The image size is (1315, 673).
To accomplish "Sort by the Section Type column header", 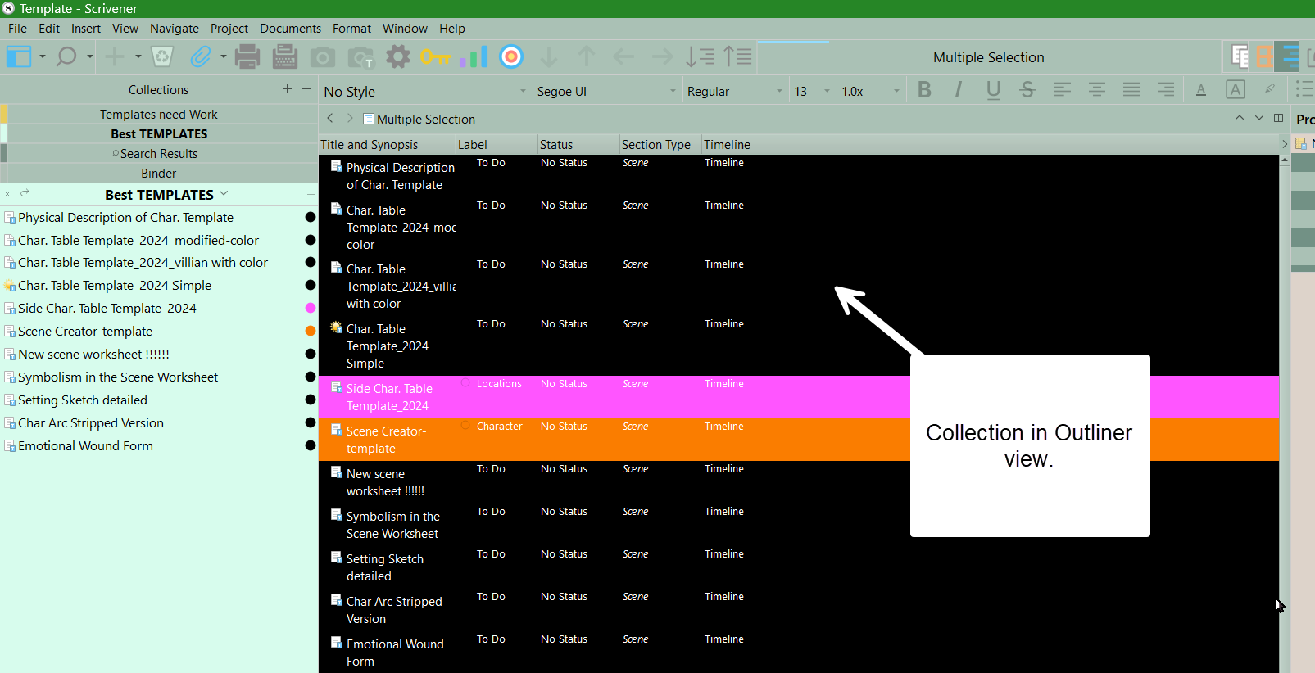I will [x=655, y=145].
